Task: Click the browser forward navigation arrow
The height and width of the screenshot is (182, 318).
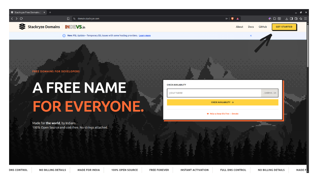Action: [16, 19]
